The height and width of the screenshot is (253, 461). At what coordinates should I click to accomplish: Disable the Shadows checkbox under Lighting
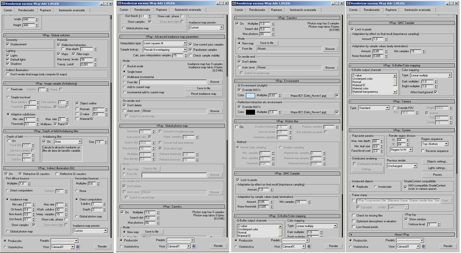click(x=8, y=64)
